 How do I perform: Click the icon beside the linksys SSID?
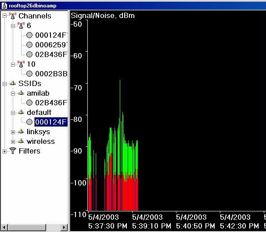coord(21,132)
